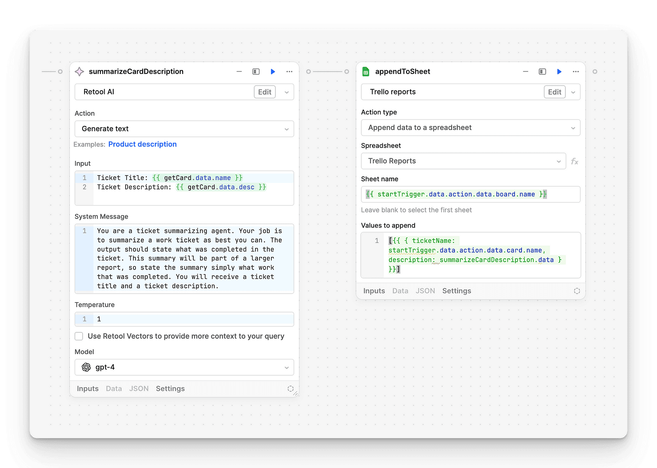
Task: Click the Retool AI sparkle icon
Action: [79, 71]
